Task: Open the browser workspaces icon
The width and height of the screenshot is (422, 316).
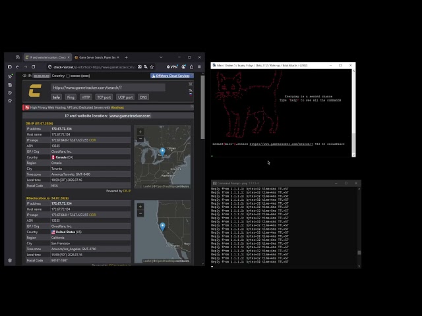Action: point(18,57)
